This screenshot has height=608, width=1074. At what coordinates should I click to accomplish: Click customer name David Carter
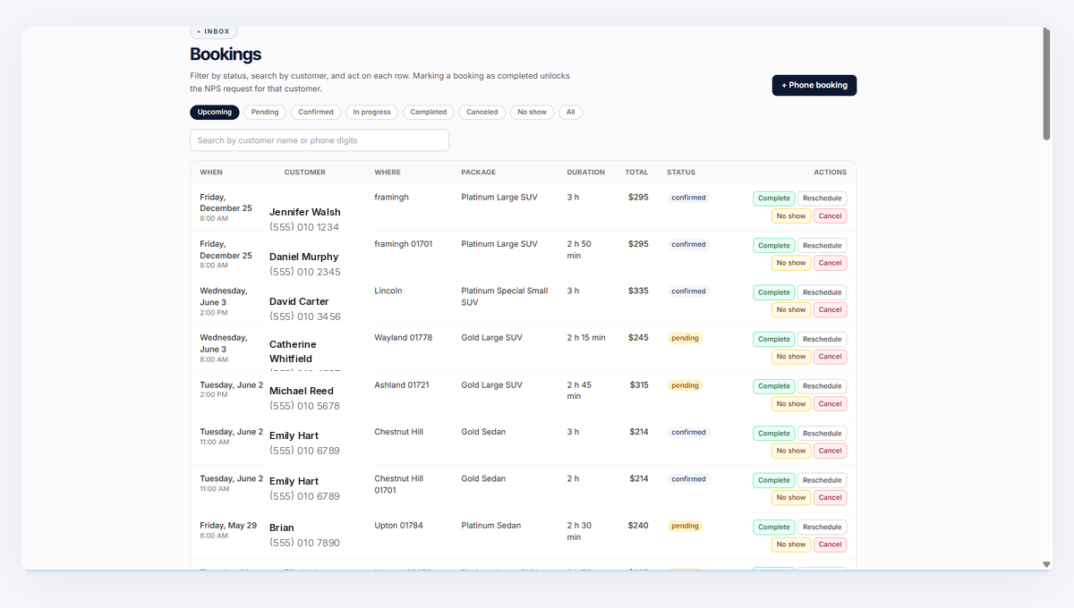(x=299, y=301)
